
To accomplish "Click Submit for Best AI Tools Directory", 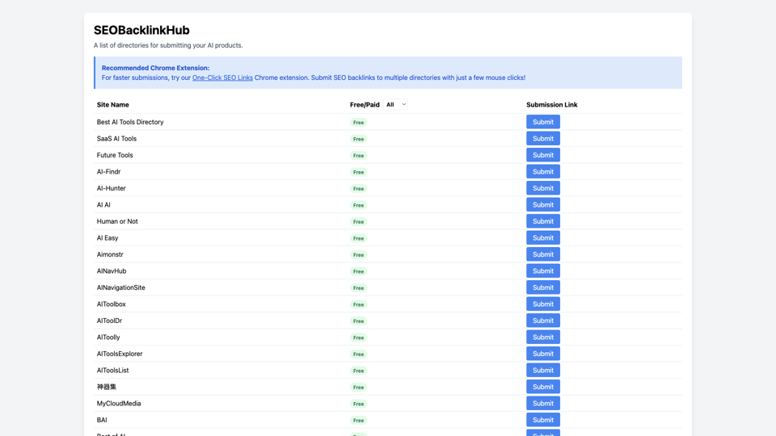I will point(543,122).
